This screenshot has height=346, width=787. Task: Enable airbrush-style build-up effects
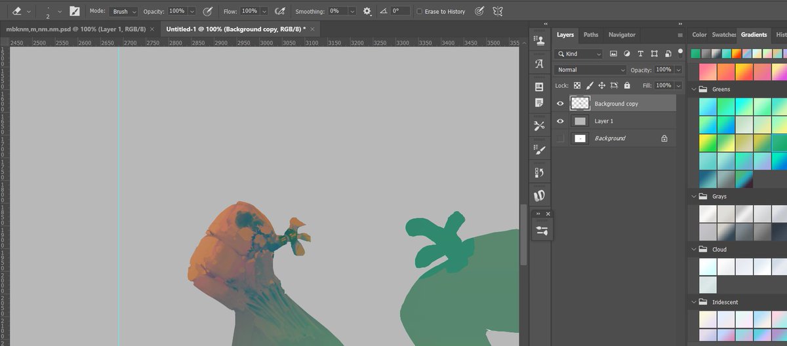(280, 11)
